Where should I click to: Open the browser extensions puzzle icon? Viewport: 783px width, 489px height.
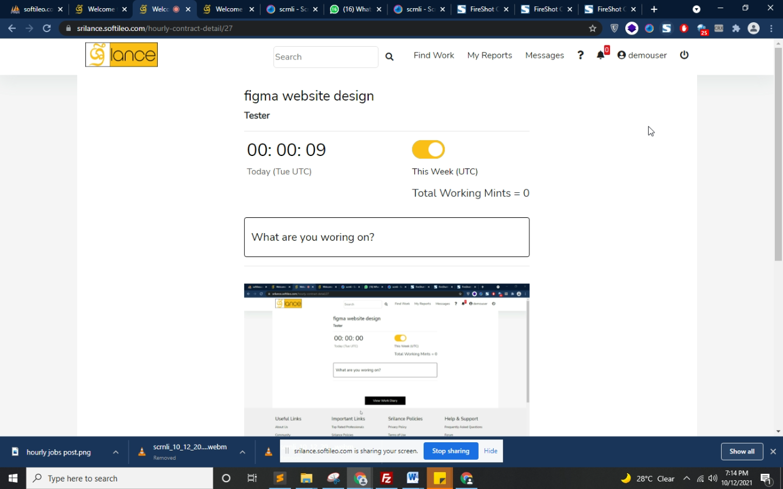tap(736, 28)
